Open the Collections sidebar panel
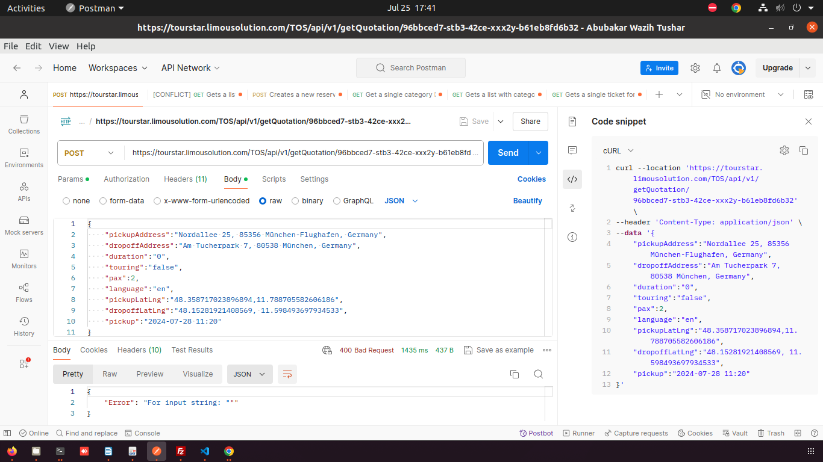This screenshot has height=462, width=823. 24,124
